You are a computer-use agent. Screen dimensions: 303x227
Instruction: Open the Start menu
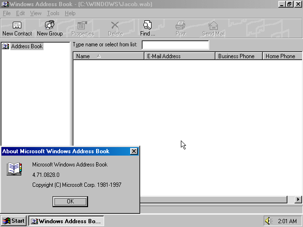tap(14, 221)
